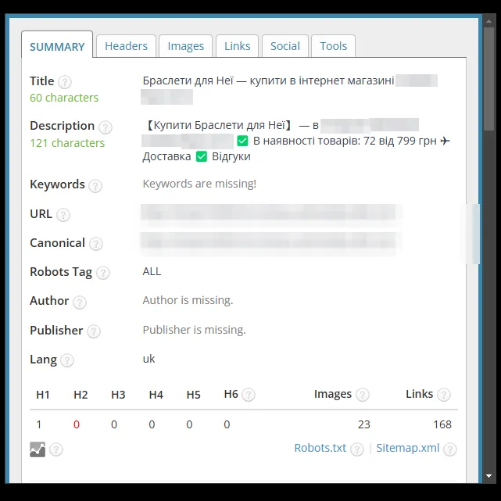Click the help icon next to Description
Viewport: 501px width, 501px height.
point(105,127)
